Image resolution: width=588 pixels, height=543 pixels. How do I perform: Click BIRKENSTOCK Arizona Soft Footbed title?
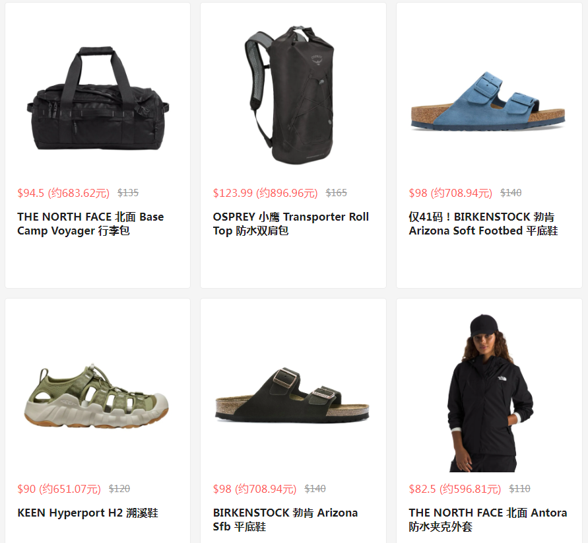[x=483, y=224]
